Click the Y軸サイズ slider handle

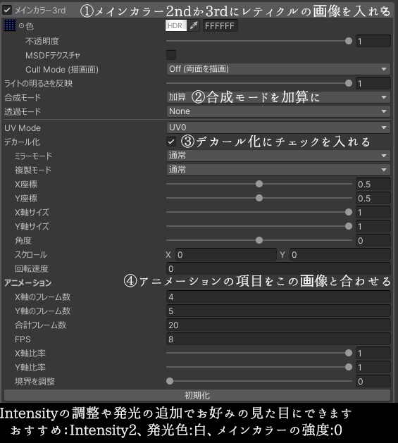pyautogui.click(x=349, y=226)
